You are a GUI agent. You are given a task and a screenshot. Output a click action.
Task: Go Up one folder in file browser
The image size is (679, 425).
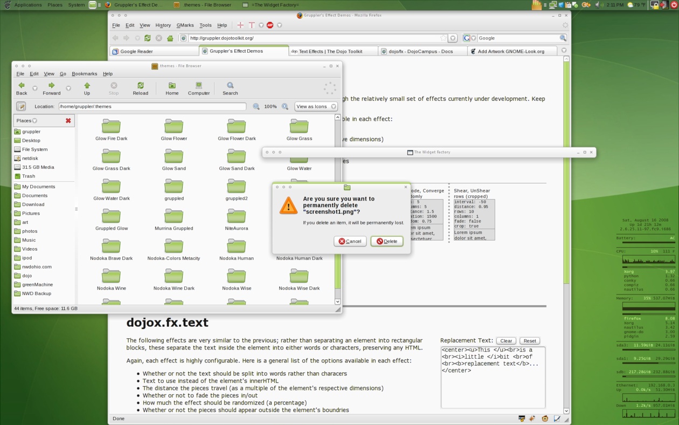pos(87,88)
